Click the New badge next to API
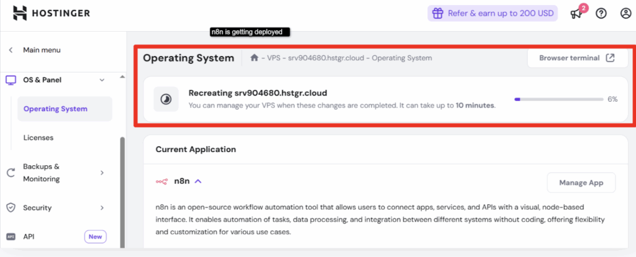Image resolution: width=636 pixels, height=257 pixels. (x=95, y=237)
